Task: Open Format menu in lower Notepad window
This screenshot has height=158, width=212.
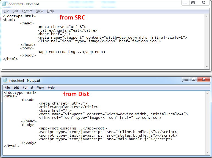Action: click(x=28, y=88)
